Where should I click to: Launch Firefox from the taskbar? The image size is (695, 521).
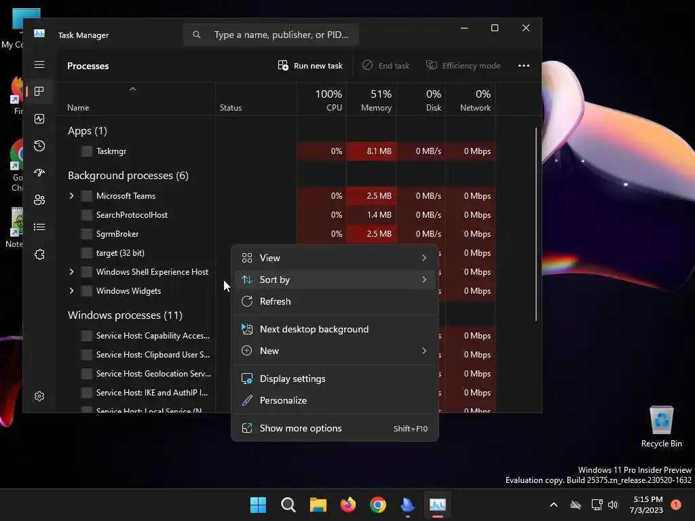tap(348, 505)
